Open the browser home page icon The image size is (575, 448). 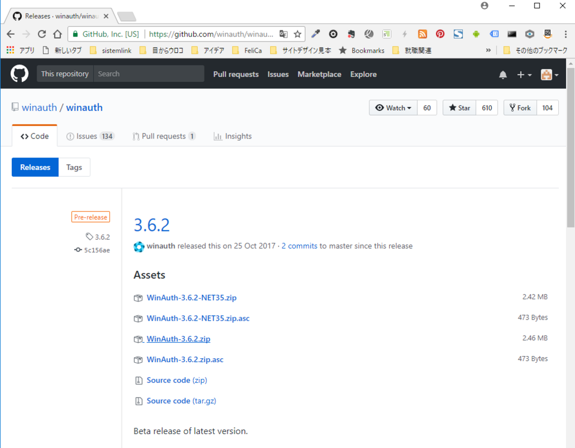58,34
